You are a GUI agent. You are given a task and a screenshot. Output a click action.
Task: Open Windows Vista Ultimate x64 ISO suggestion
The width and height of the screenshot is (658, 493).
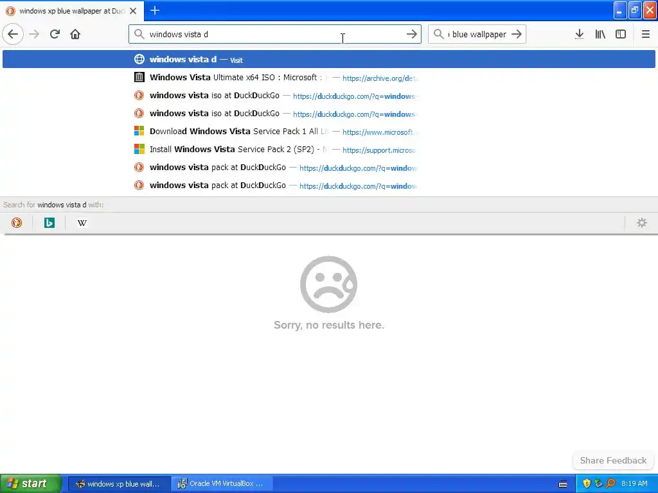pos(328,77)
